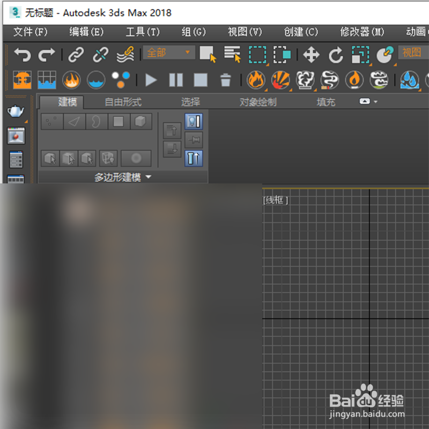This screenshot has height=429, width=429.
Task: Click the three colored dots particle icon
Action: (x=121, y=80)
